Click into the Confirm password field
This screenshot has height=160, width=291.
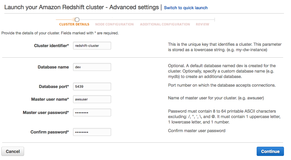coord(92,132)
